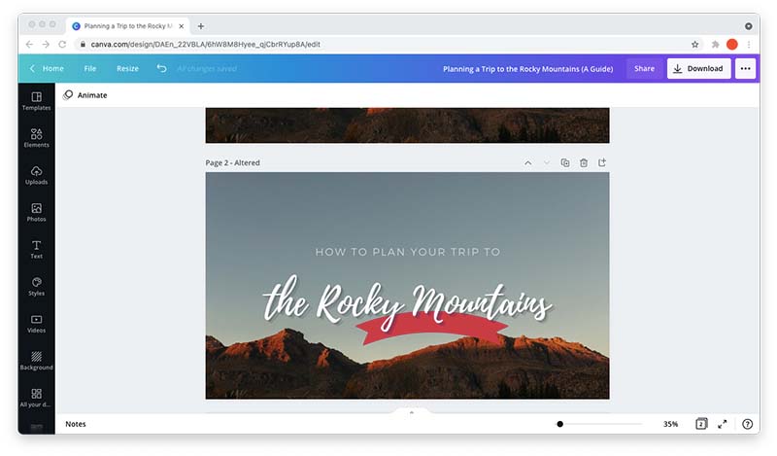The image size is (777, 456).
Task: Open the Photos panel
Action: (36, 212)
